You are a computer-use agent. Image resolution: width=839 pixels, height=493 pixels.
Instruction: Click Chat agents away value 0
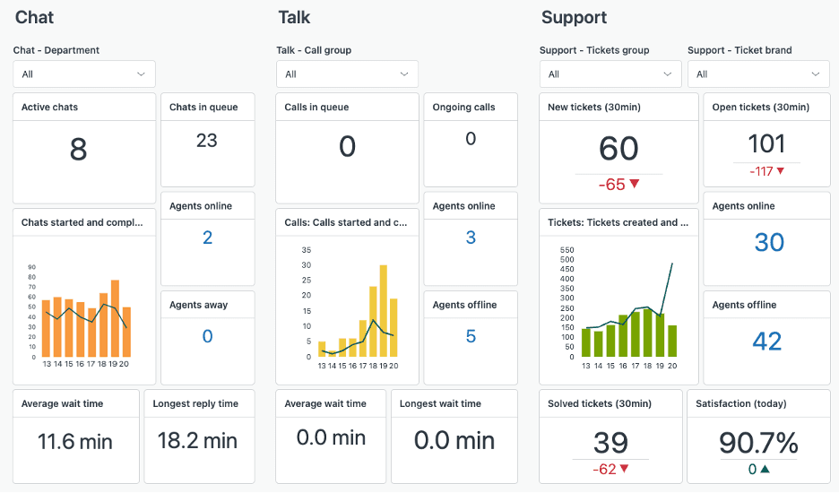click(x=207, y=336)
